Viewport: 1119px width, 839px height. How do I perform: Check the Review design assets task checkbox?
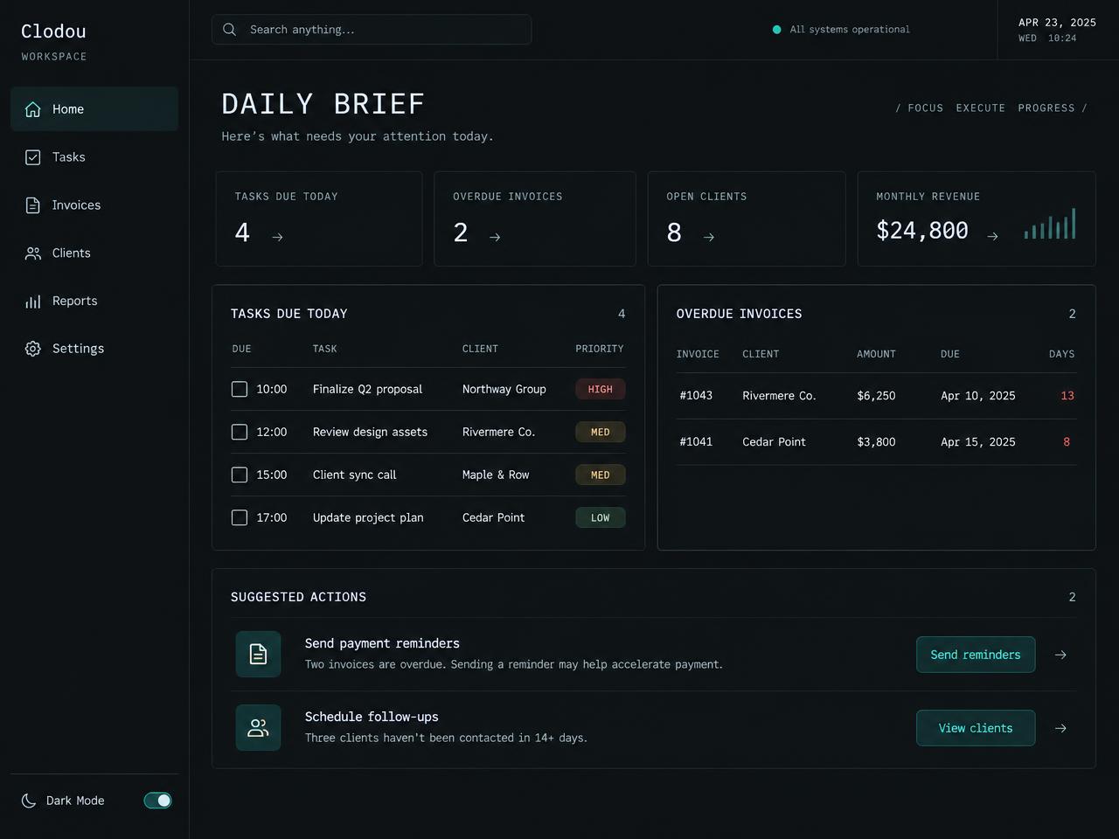tap(240, 432)
